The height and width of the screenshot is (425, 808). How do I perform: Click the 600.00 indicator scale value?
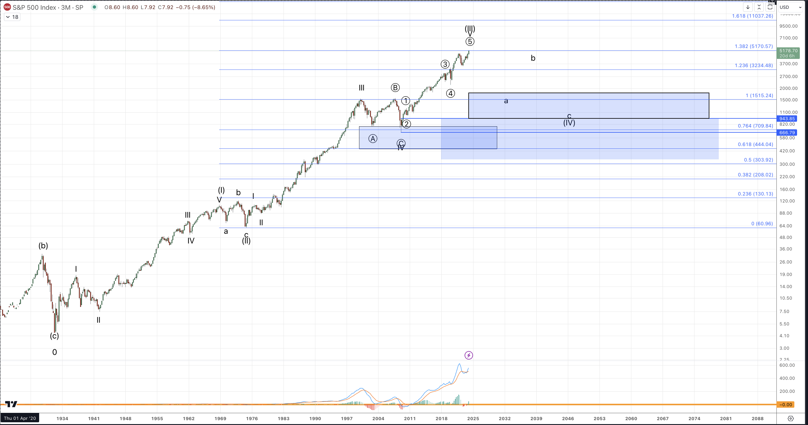(787, 365)
